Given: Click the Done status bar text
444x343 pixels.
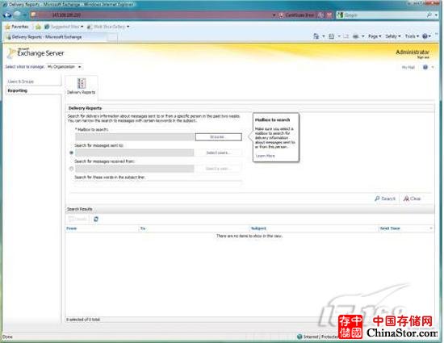Looking at the screenshot, I should [7, 337].
